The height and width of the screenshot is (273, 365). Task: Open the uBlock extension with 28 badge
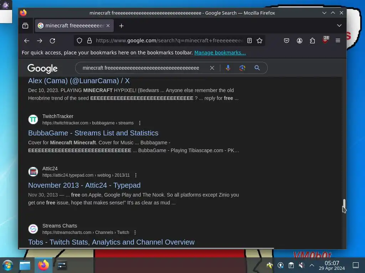325,40
